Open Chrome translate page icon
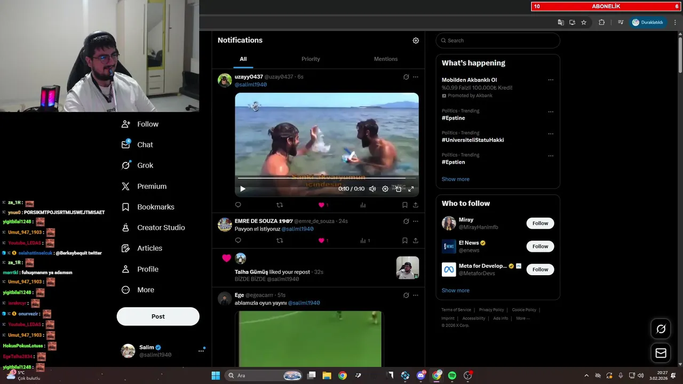Viewport: 683px width, 384px height. (x=561, y=22)
